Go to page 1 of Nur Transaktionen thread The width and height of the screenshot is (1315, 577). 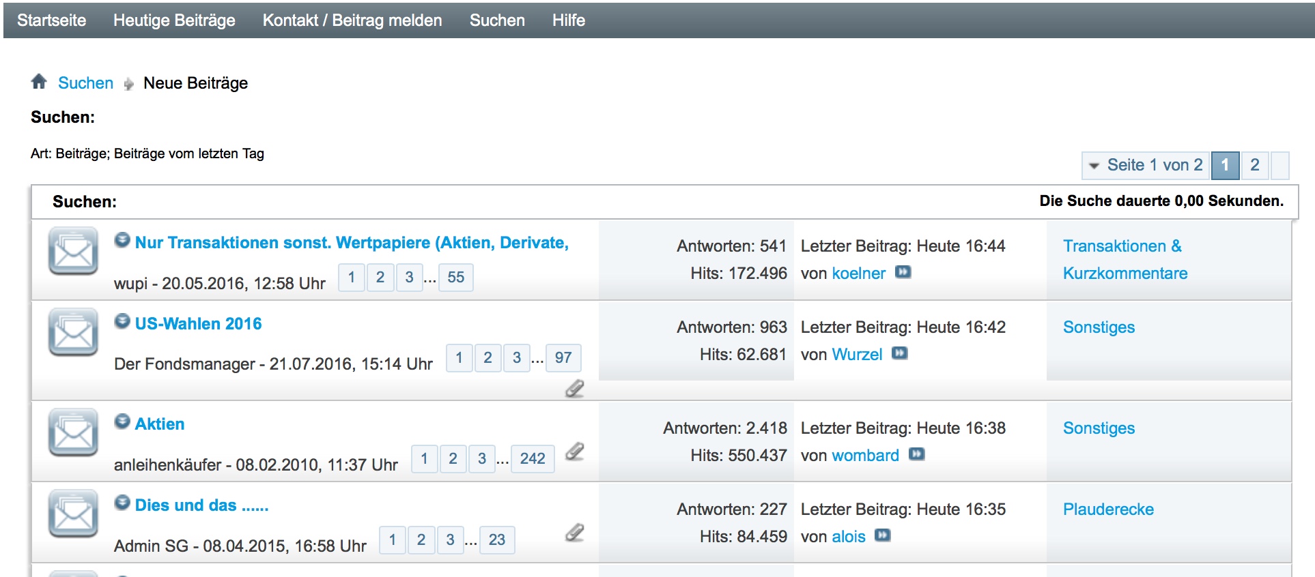point(352,277)
